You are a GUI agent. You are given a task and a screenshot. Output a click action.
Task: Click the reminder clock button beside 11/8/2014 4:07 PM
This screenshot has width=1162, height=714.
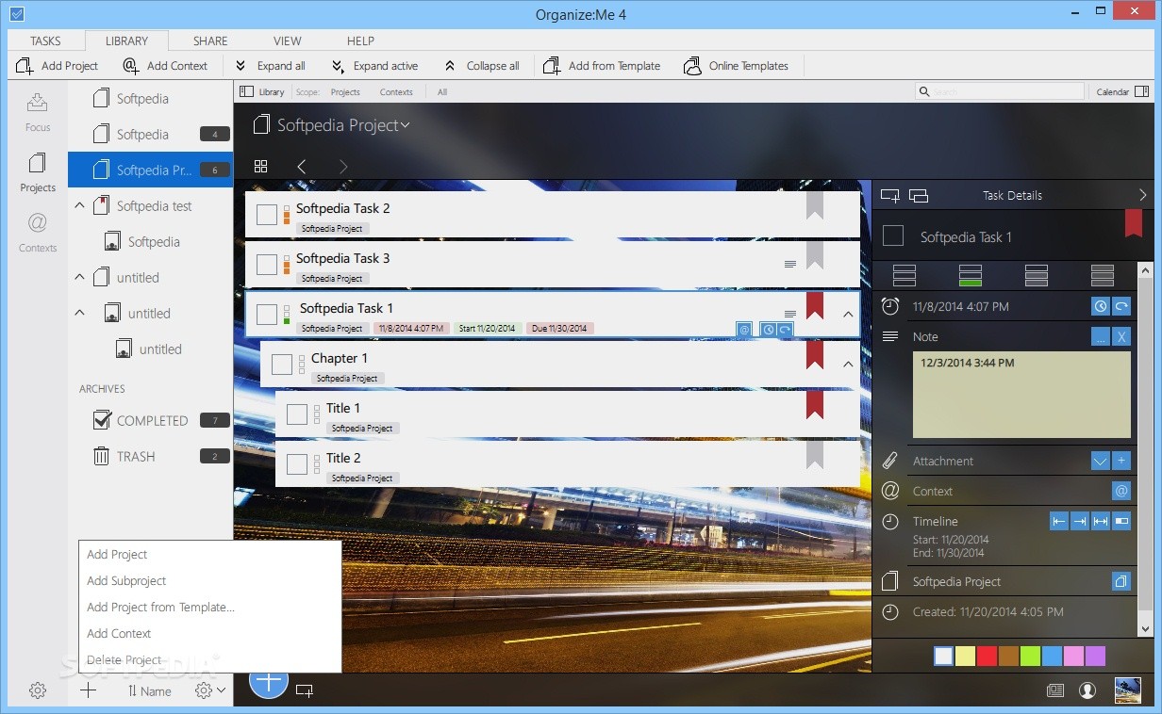click(1101, 306)
